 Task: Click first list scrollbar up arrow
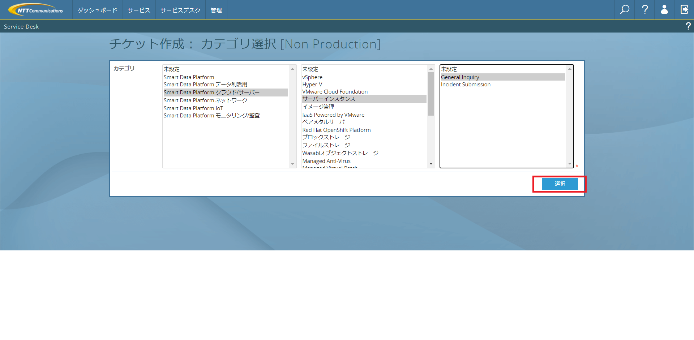(x=292, y=69)
